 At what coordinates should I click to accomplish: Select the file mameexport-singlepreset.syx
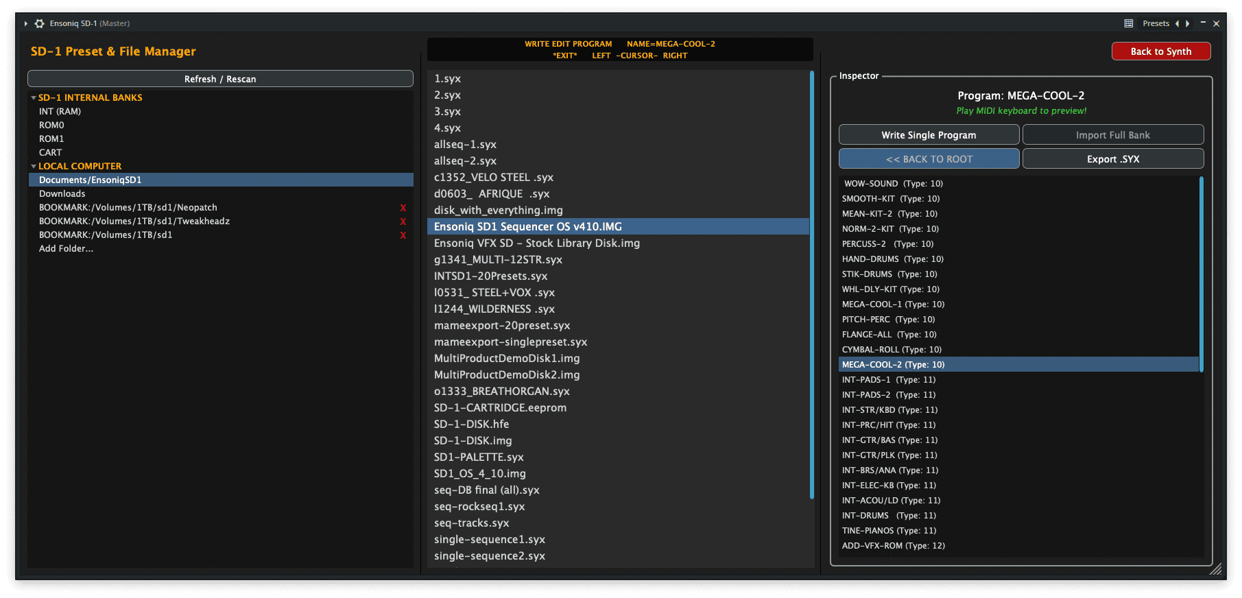[x=618, y=342]
